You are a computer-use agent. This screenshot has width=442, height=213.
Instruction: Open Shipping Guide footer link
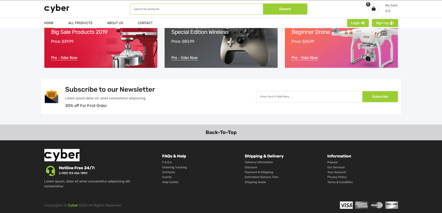pos(255,182)
